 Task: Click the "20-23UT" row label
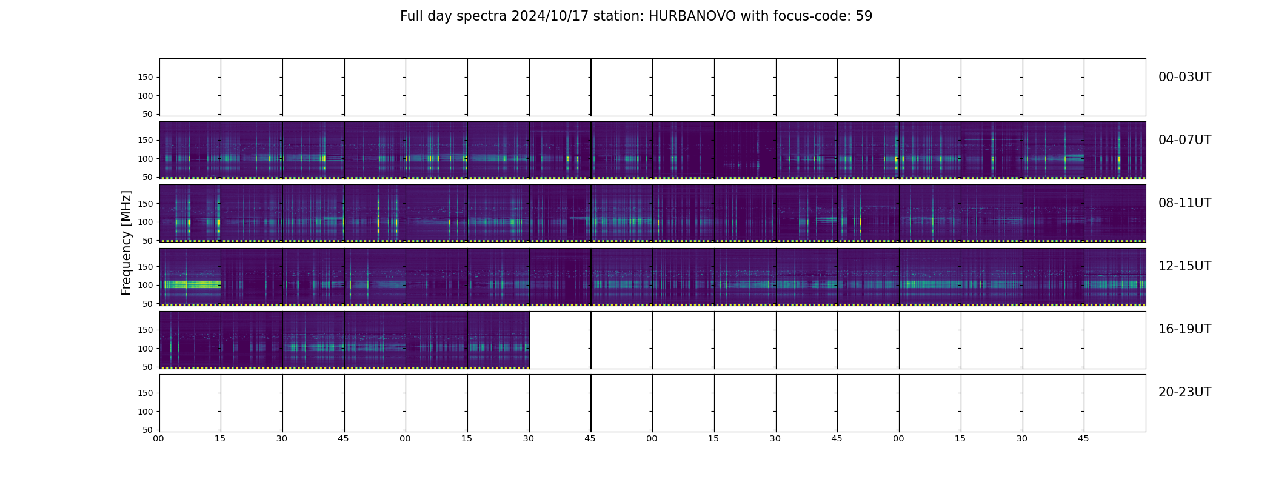pos(1184,392)
